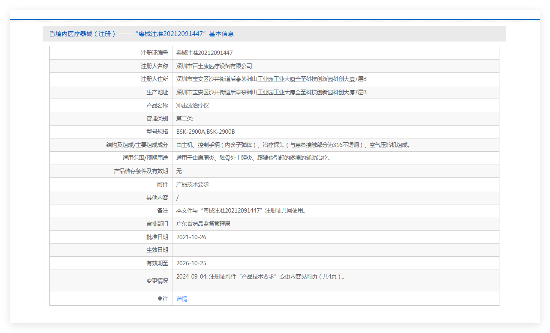Screen dimensions: 550x333
Task: Select the intended use text starting 适用于由肩周炎
Action: 254,158
